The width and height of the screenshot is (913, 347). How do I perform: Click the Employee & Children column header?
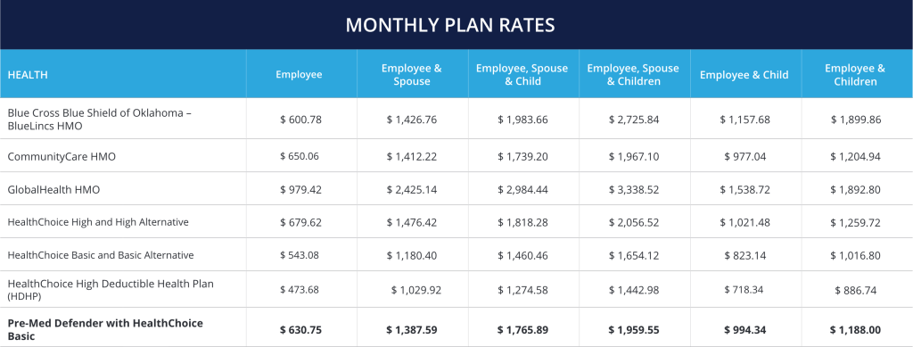[x=855, y=75]
